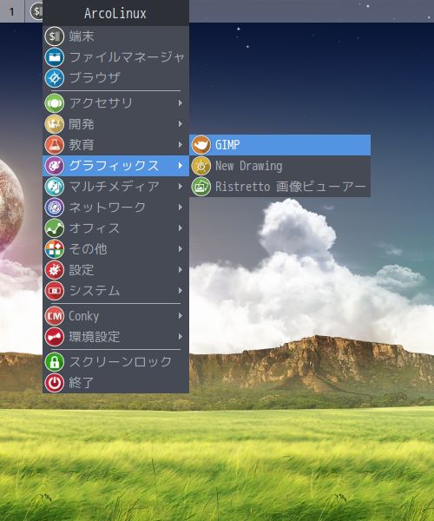
Task: Click the Ristretto image viewer icon
Action: pyautogui.click(x=201, y=187)
